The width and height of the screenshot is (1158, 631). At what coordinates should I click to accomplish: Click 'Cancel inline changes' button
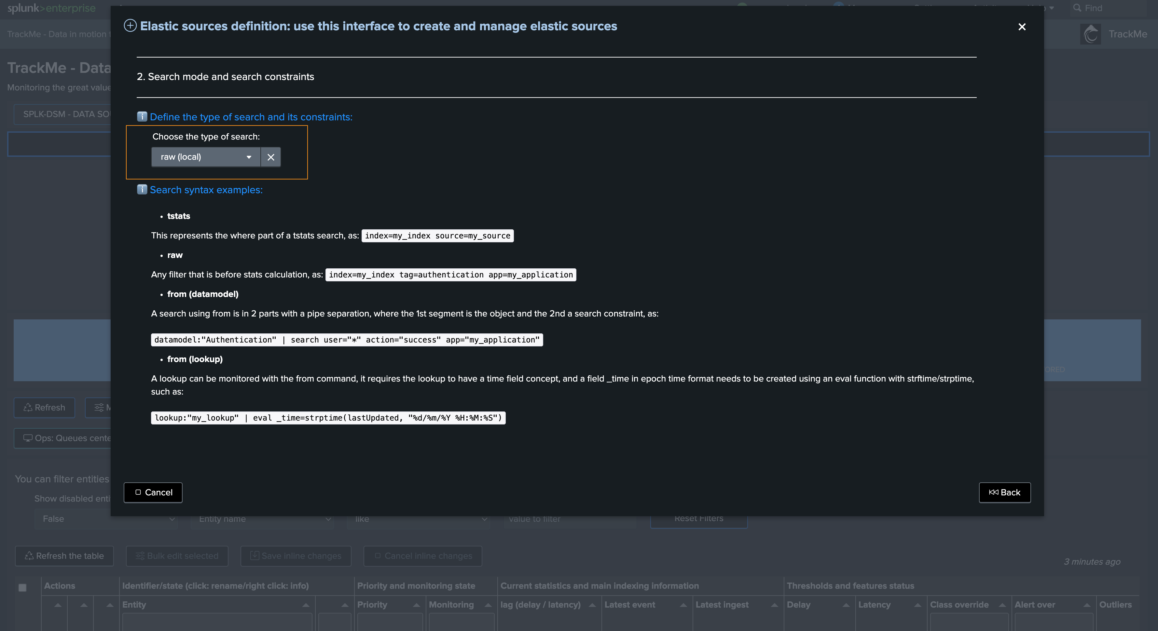422,556
